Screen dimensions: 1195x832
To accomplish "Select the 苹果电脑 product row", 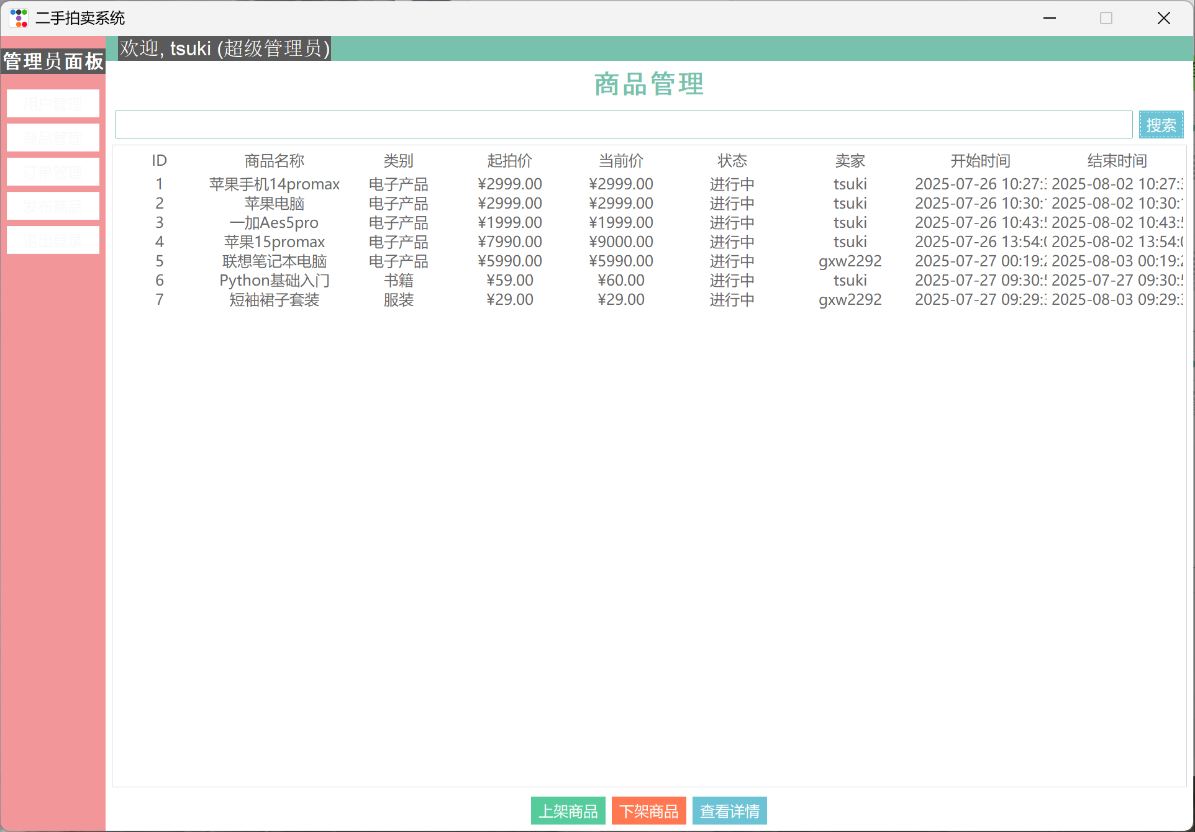I will tap(648, 204).
